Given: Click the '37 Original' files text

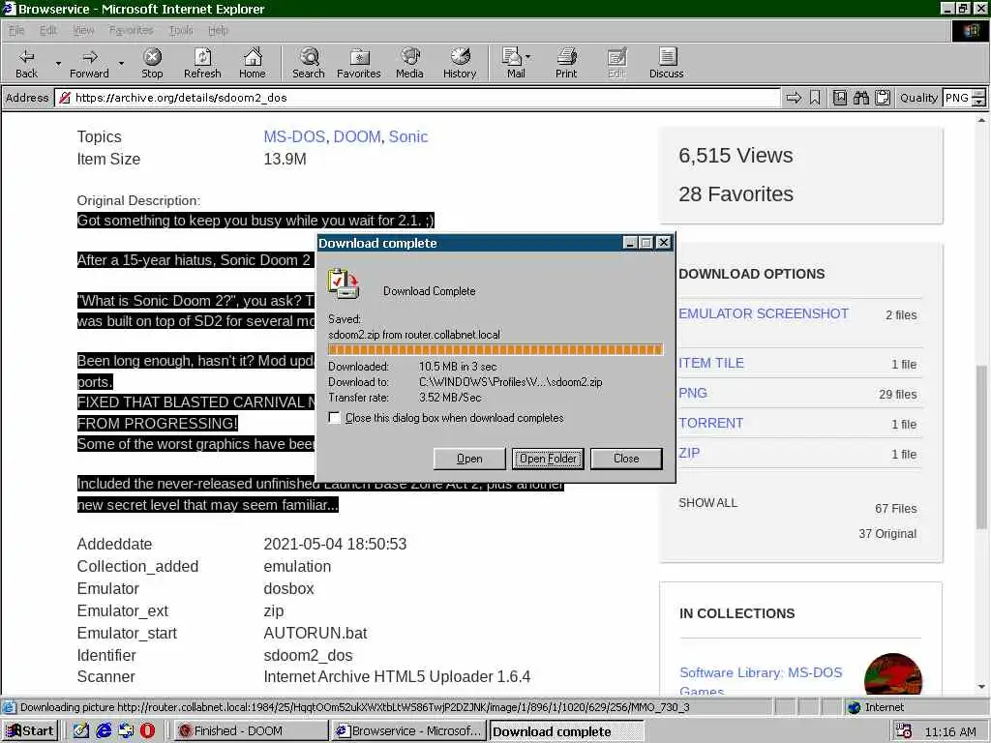Looking at the screenshot, I should [887, 533].
